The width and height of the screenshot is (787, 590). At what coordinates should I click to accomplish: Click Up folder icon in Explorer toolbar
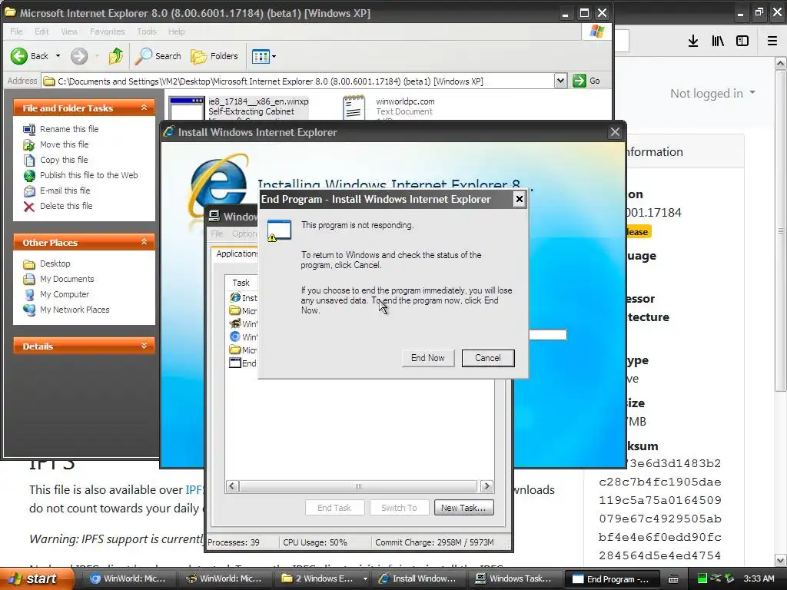[116, 56]
